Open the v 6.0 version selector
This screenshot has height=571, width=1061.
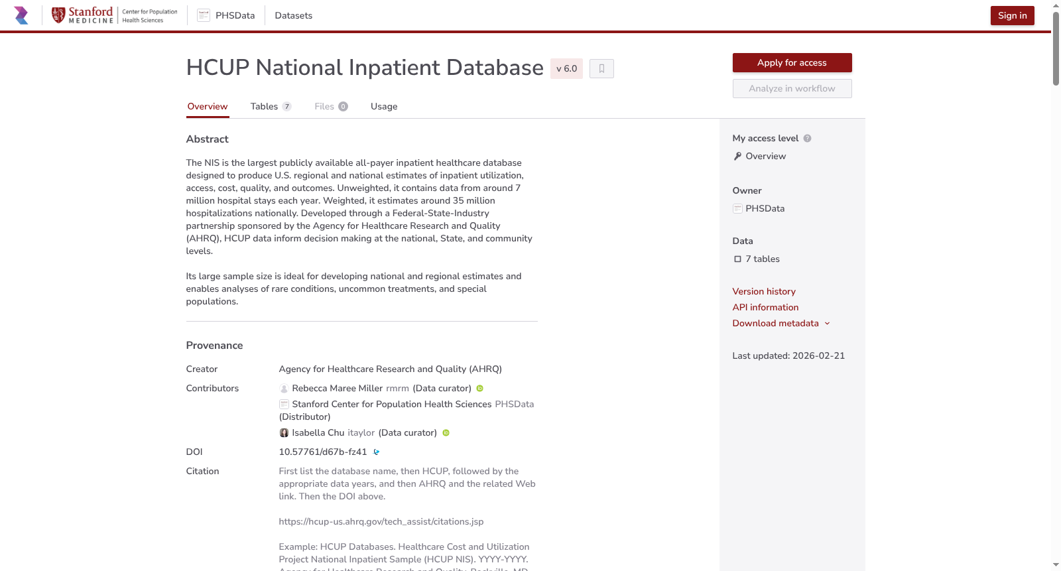pos(566,68)
